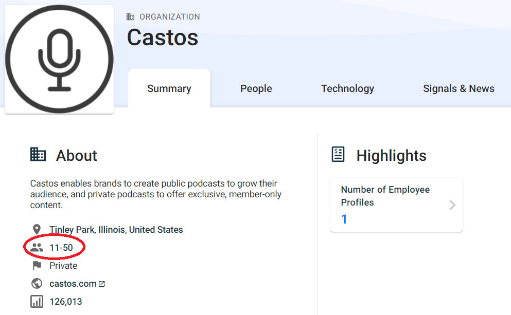
Task: Open the castos.com website link
Action: tap(73, 284)
